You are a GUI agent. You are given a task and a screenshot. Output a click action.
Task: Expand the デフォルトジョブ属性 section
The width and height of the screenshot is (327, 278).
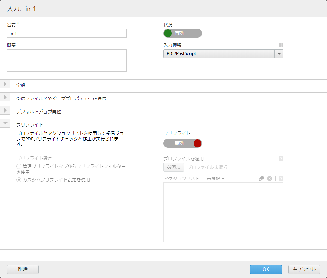click(x=5, y=111)
